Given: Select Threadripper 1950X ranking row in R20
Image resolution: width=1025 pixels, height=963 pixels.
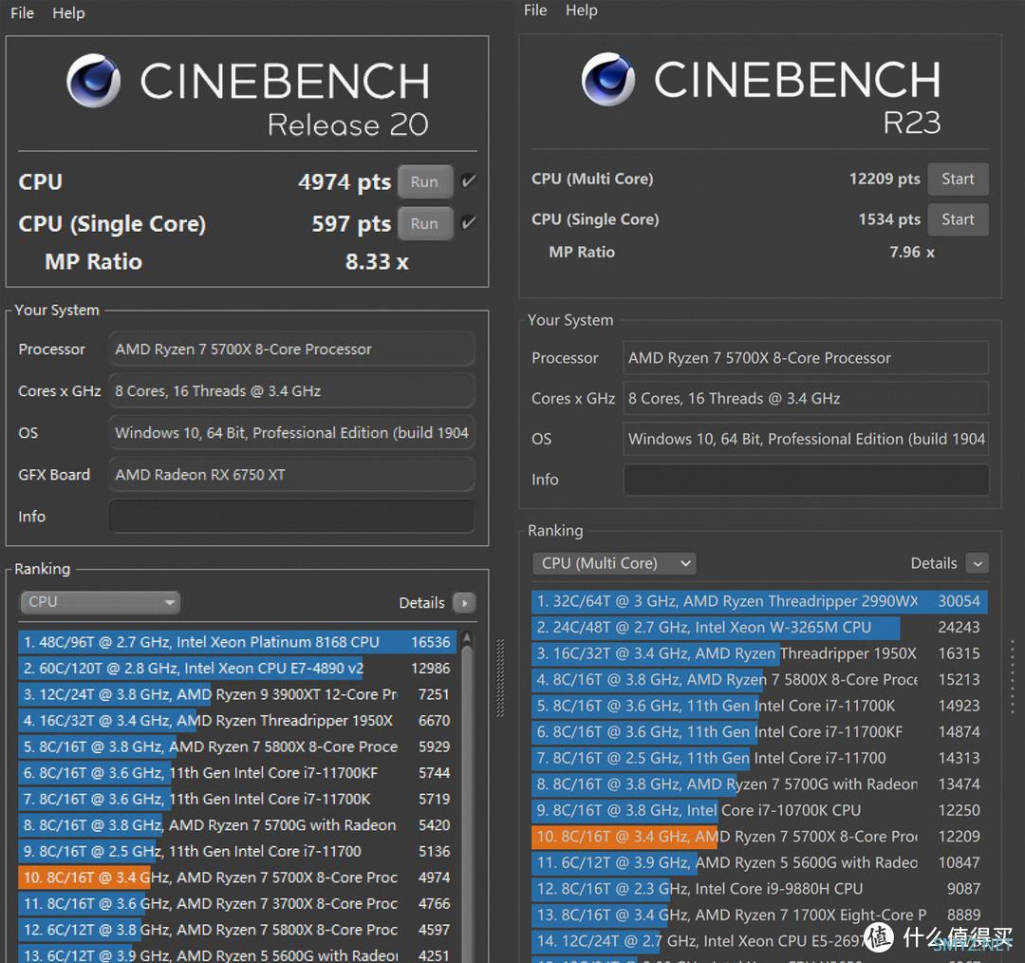Looking at the screenshot, I should pyautogui.click(x=237, y=720).
